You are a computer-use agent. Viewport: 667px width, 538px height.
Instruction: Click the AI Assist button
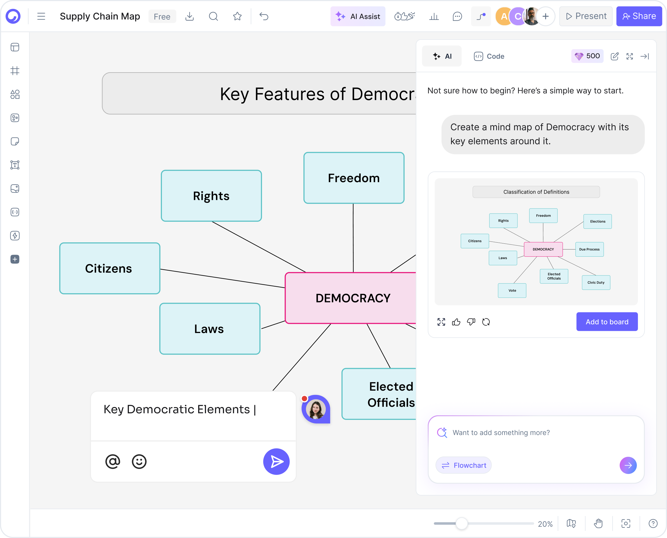pos(358,16)
